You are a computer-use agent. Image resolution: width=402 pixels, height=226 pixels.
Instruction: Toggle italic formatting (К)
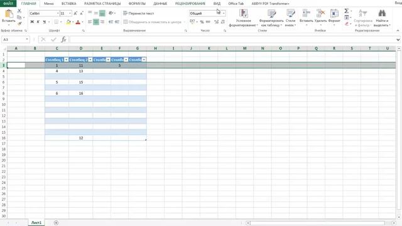coord(38,22)
